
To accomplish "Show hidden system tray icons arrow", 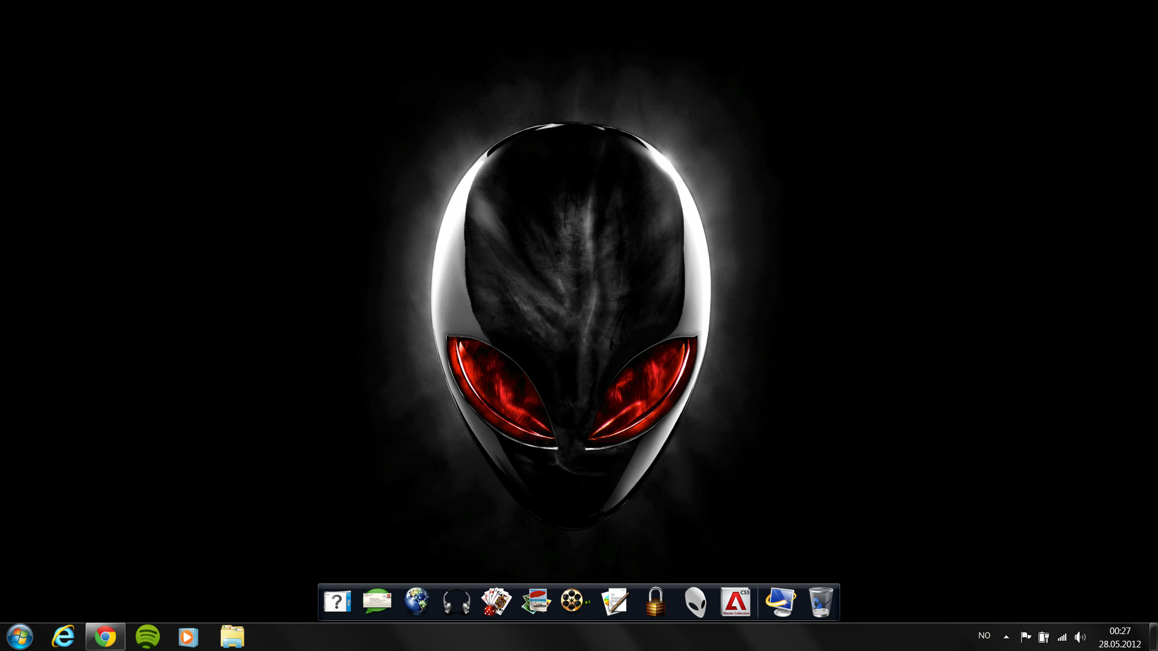I will click(x=1006, y=637).
